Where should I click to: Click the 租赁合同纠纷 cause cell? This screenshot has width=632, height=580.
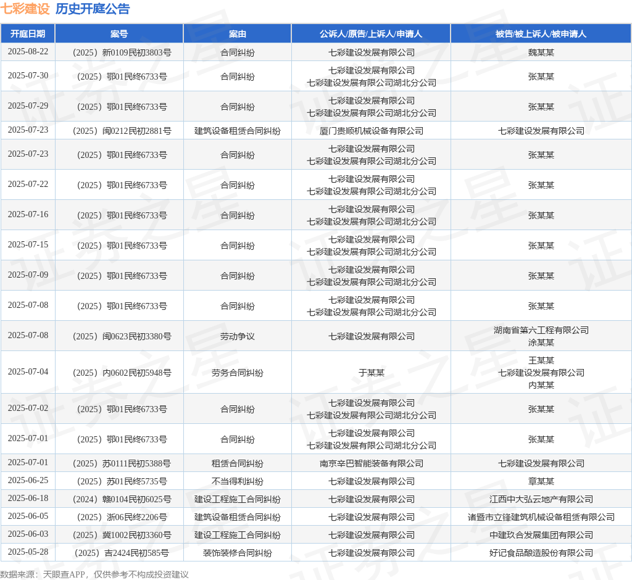click(238, 463)
